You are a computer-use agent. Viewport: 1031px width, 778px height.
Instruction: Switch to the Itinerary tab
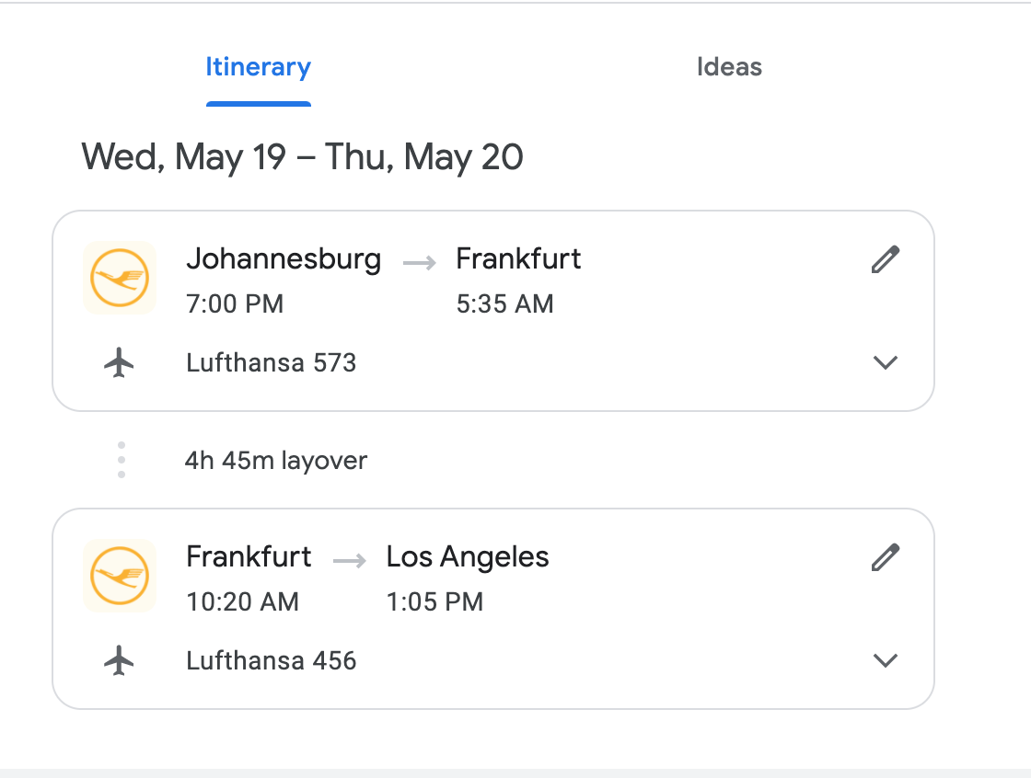click(x=258, y=67)
